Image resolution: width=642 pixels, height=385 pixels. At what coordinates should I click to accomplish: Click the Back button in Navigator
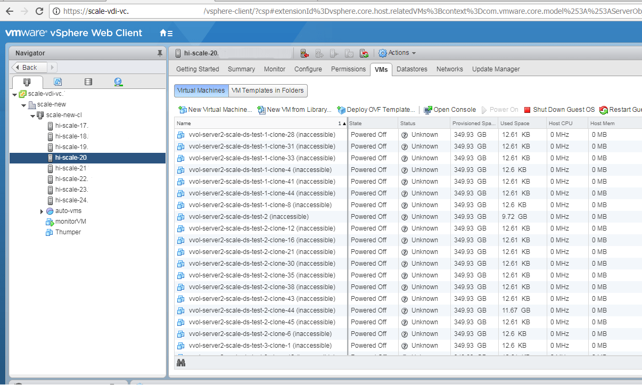coord(29,68)
